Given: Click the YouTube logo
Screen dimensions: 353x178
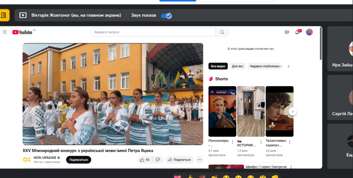Looking at the screenshot, I should 22,32.
